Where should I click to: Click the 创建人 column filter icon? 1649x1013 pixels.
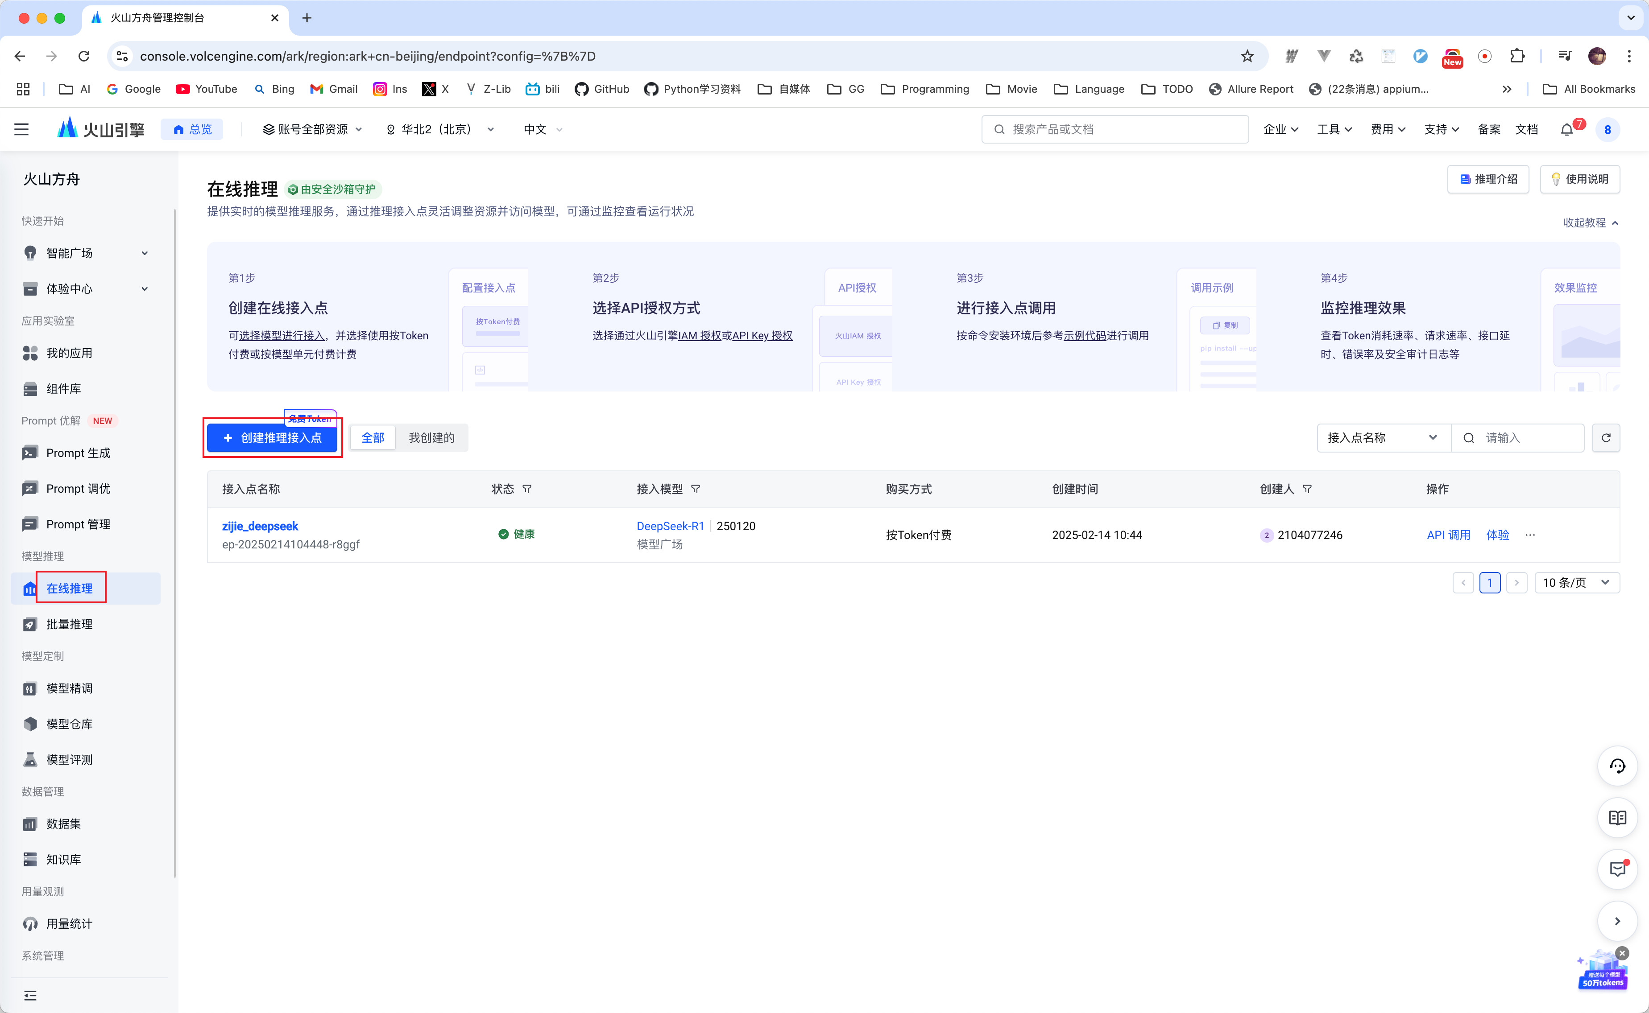(1307, 489)
